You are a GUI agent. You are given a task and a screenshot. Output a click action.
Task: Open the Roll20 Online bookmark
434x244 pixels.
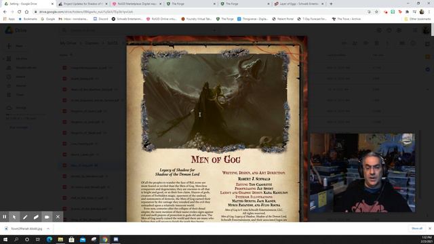161,19
